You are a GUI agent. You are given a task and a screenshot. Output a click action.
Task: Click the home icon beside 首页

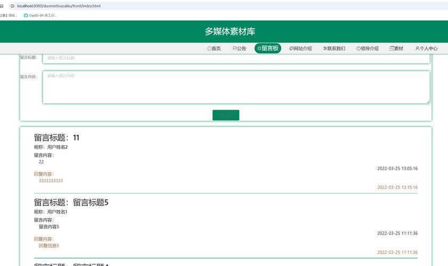[x=209, y=48]
